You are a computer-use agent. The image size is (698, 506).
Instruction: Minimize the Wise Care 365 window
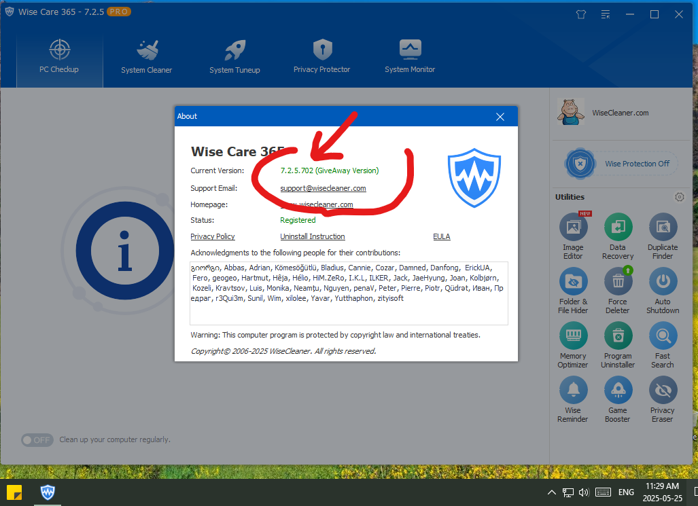[x=630, y=14]
